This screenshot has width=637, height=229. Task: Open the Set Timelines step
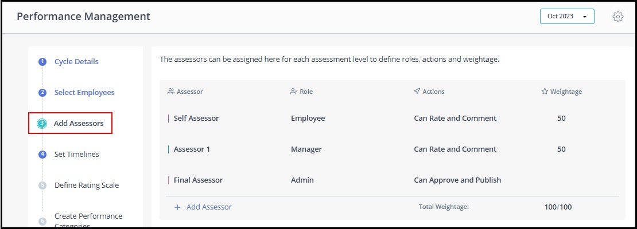pyautogui.click(x=77, y=154)
